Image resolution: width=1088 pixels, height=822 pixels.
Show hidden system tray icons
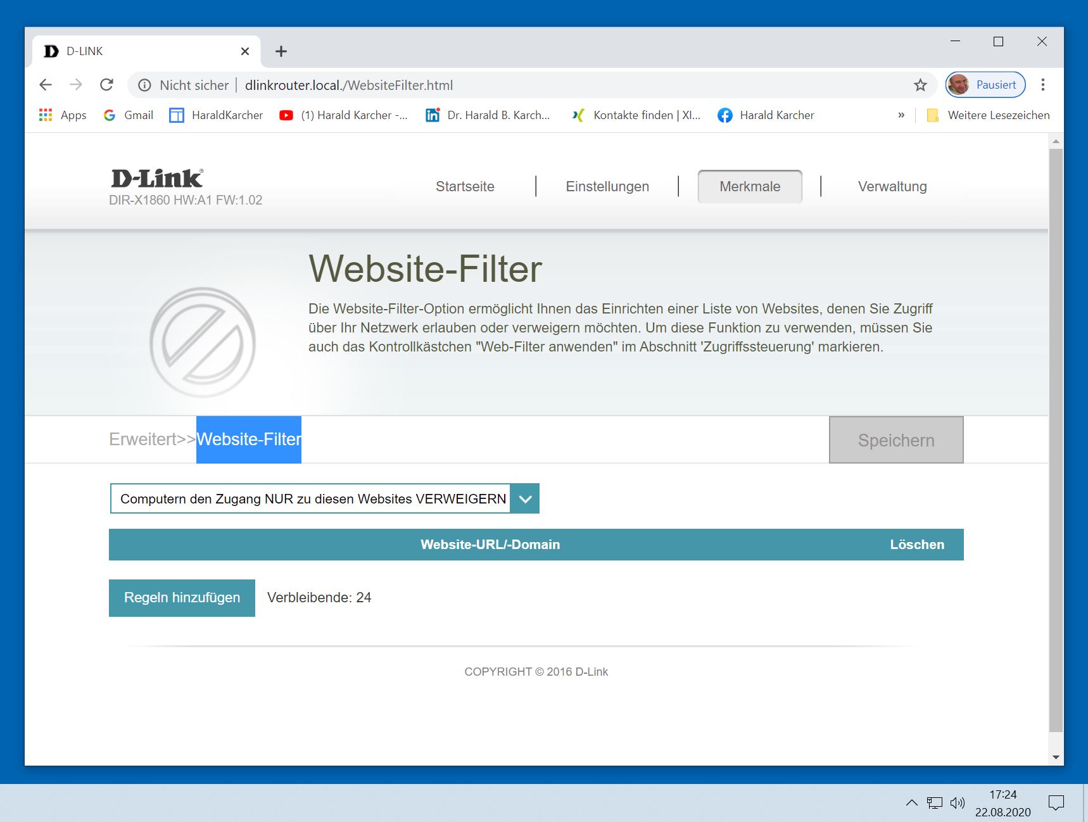(x=911, y=803)
